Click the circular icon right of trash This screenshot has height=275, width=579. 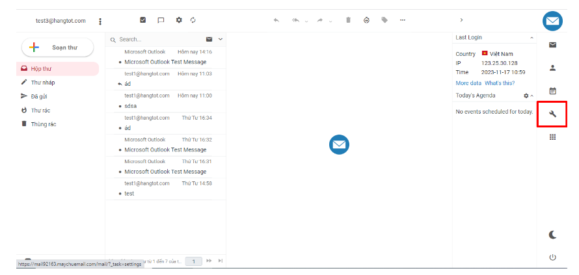(366, 20)
